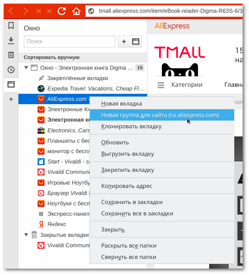Choose Новая вкладка from context menu
Viewport: 249px width, 275px height.
[162, 104]
